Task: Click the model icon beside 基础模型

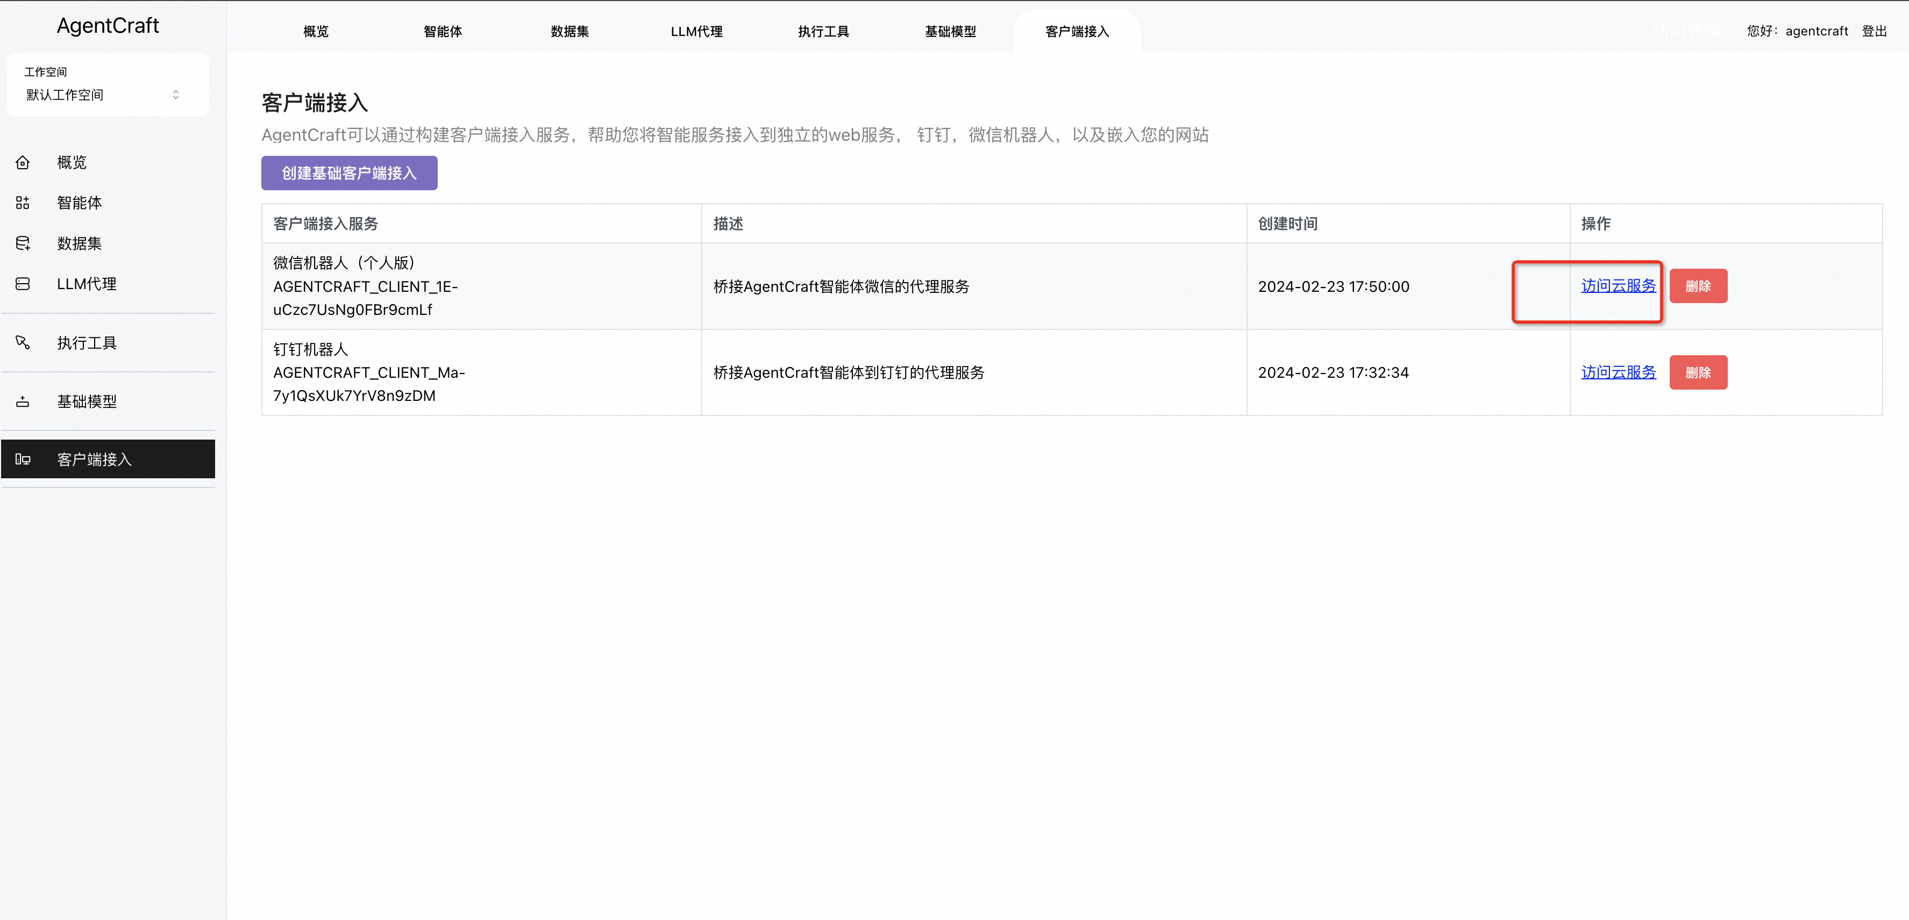Action: pyautogui.click(x=23, y=401)
